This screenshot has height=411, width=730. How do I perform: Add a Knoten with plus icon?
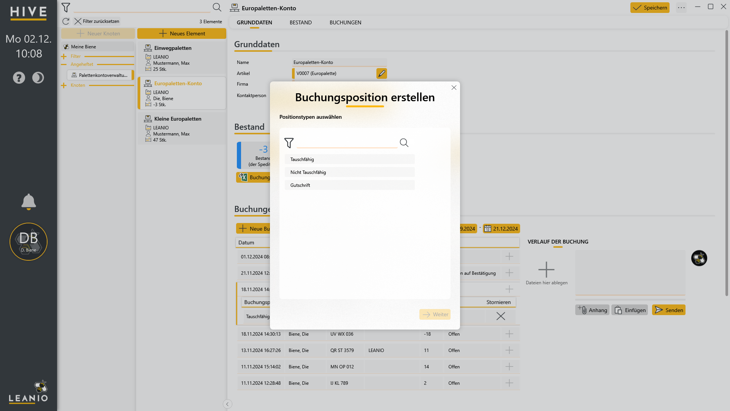pos(64,85)
